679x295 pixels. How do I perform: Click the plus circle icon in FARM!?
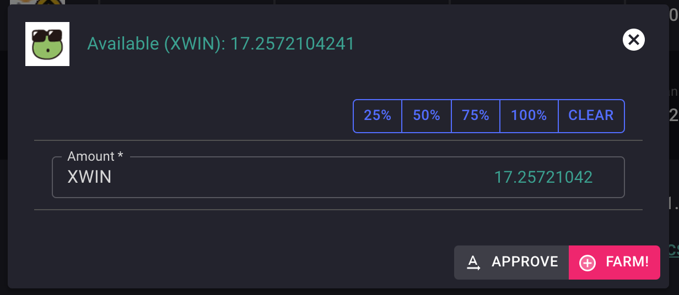[588, 263]
